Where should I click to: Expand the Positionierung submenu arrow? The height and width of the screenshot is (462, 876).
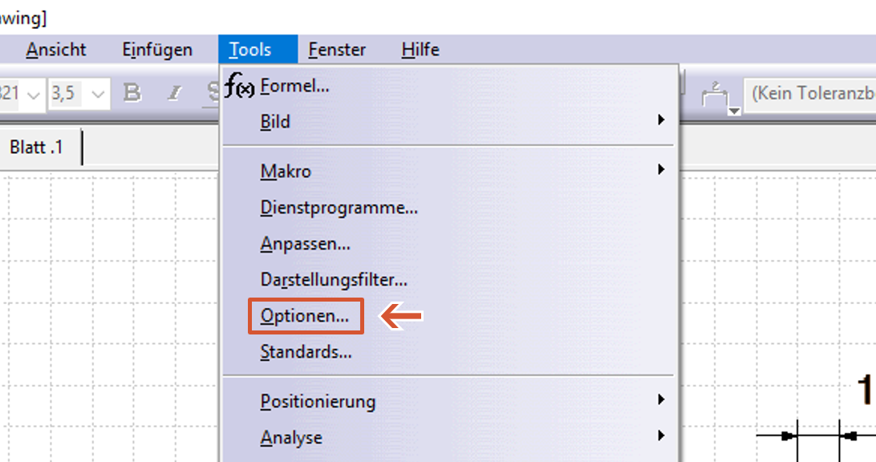[661, 399]
